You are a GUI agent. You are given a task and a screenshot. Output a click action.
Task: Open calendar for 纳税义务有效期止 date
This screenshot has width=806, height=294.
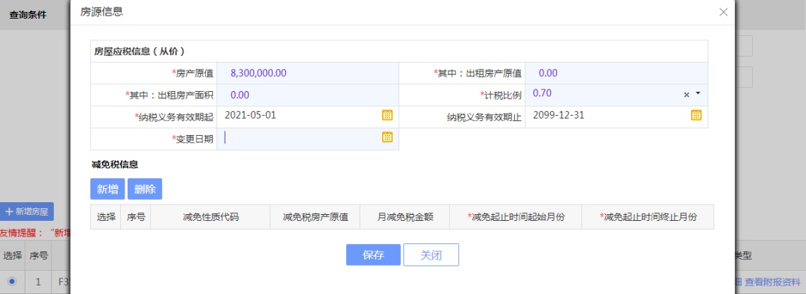point(696,115)
